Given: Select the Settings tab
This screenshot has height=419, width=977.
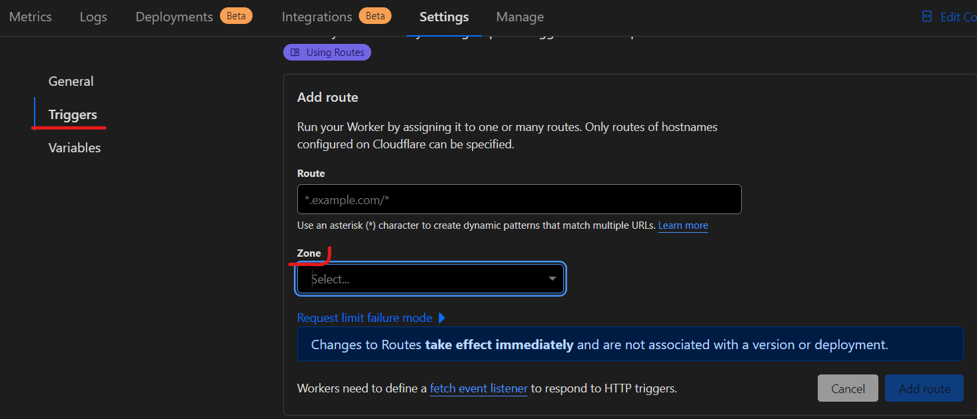Looking at the screenshot, I should tap(444, 17).
